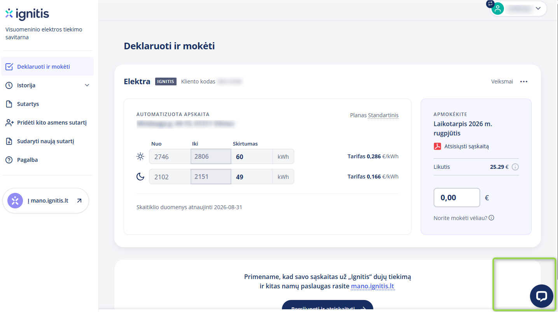Click night tariff Iki field 2151
The image size is (558, 312).
coord(211,177)
